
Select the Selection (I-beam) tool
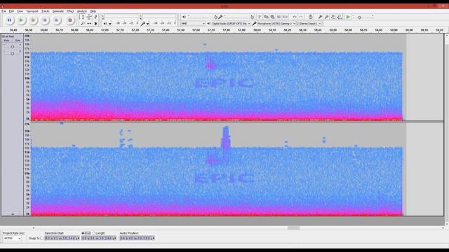point(83,17)
